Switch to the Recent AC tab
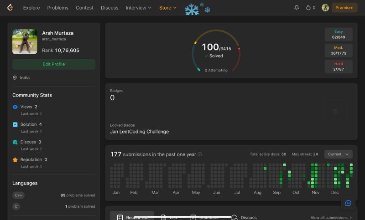Image resolution: width=365 pixels, height=220 pixels. [132, 216]
